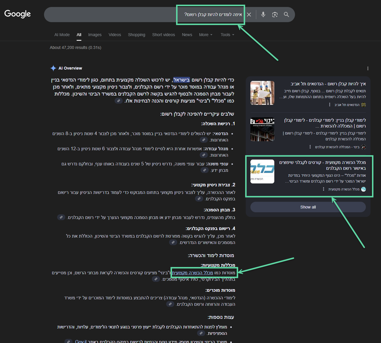Click the construction workers source thumbnail

click(262, 93)
